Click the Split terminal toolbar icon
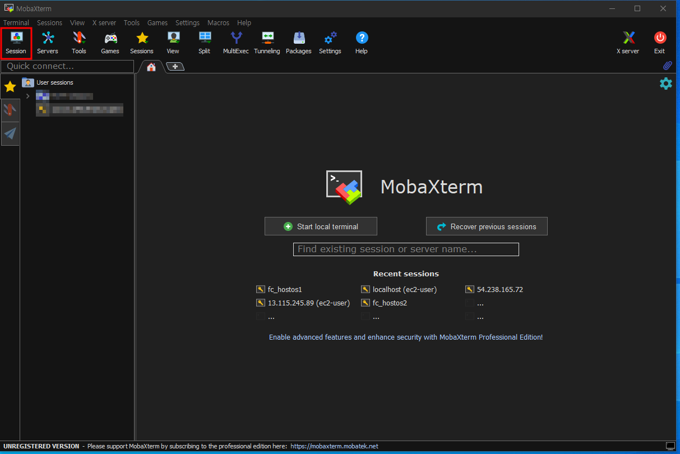680x454 pixels. click(205, 43)
